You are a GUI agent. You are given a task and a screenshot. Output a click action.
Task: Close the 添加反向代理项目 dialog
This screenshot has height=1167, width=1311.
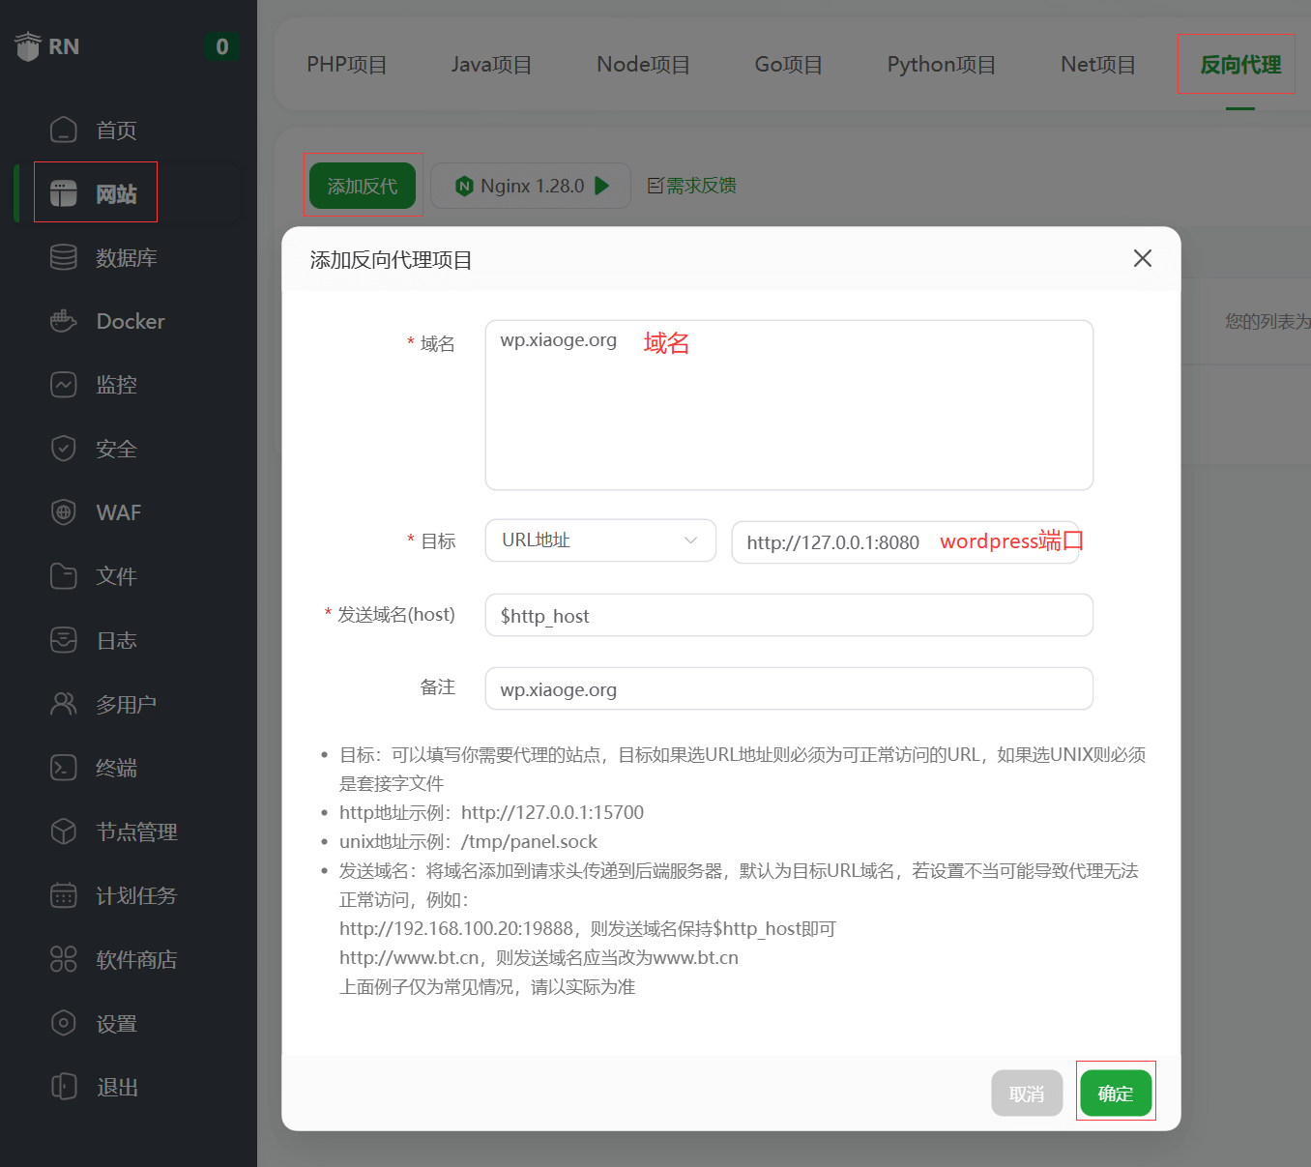(x=1142, y=258)
